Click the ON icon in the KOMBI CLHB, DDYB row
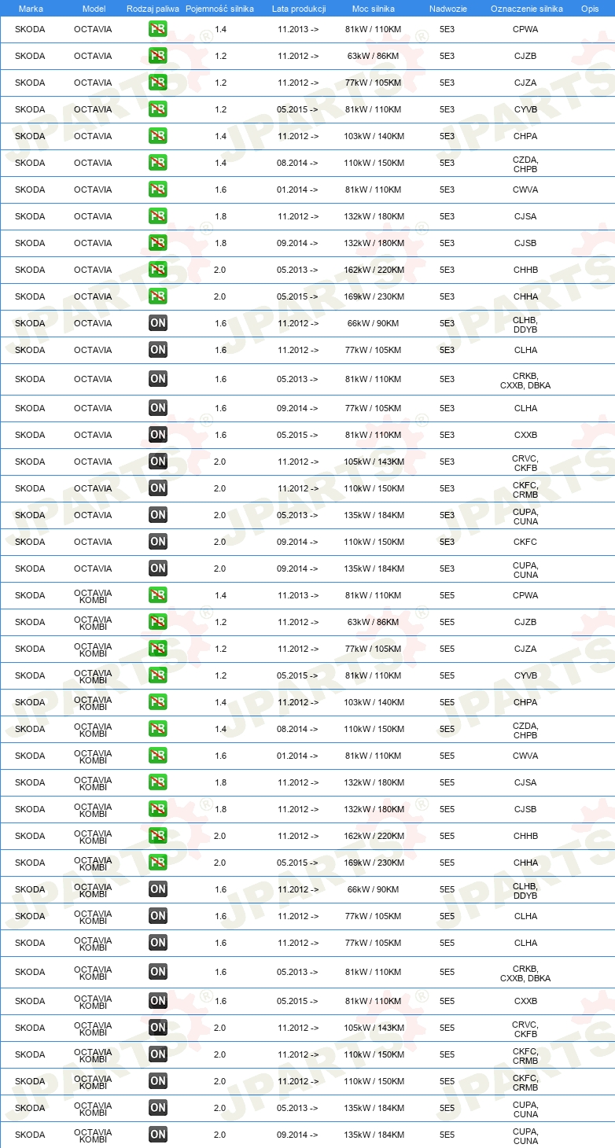Viewport: 615px width, 1148px height. (158, 889)
